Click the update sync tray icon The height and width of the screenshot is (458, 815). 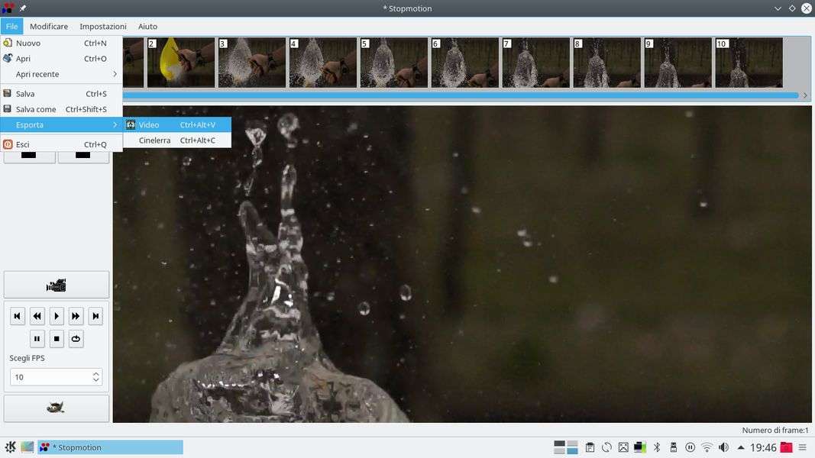coord(606,447)
